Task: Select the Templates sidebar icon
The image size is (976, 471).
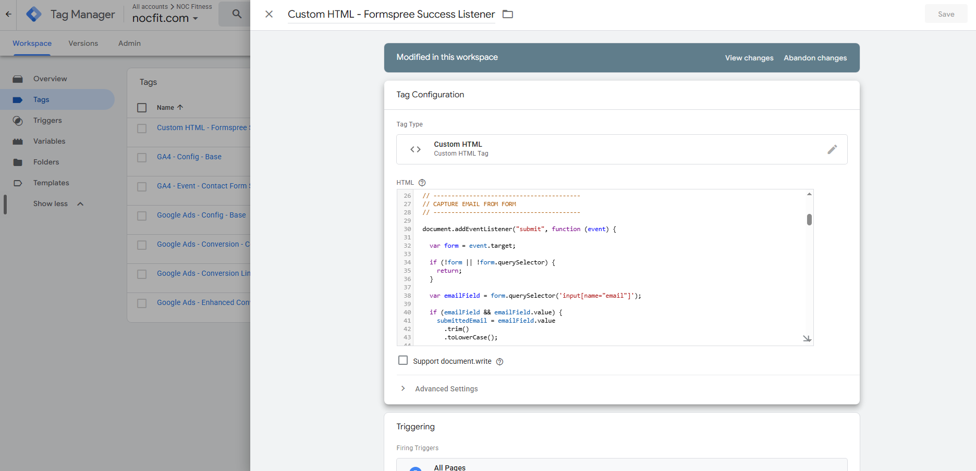Action: (18, 183)
